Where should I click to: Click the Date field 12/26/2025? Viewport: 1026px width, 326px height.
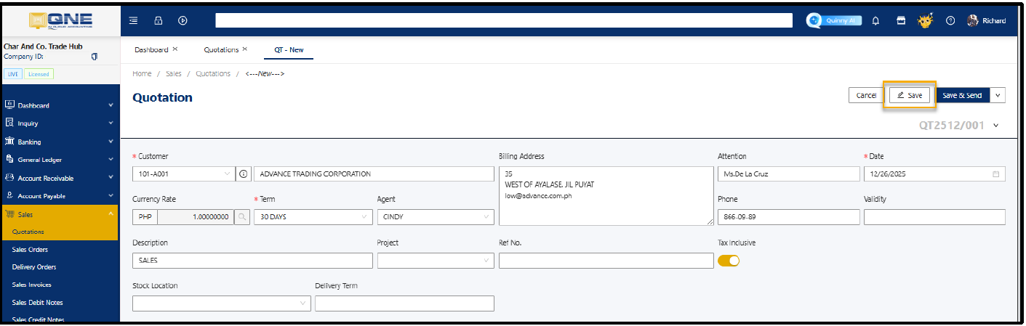[x=934, y=174]
